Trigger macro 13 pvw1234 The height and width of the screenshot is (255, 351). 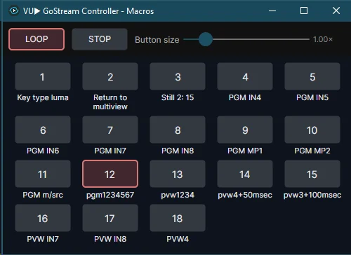178,174
